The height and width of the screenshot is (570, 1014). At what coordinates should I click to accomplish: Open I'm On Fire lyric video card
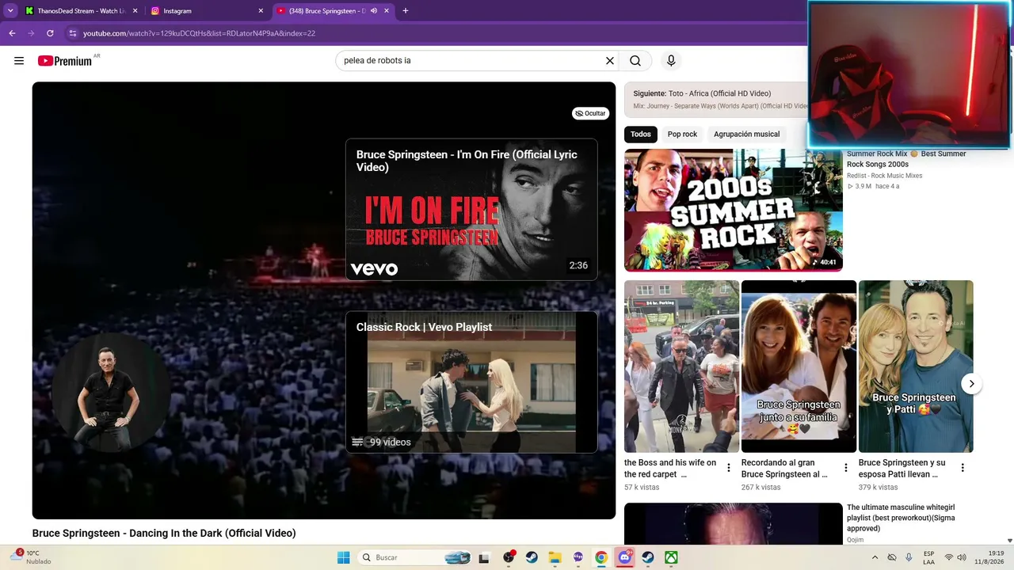(x=471, y=210)
